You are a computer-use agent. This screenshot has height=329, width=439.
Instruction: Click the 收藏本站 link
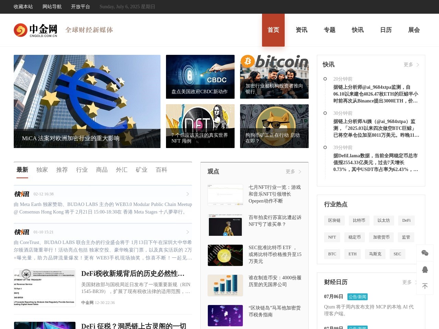23,7
